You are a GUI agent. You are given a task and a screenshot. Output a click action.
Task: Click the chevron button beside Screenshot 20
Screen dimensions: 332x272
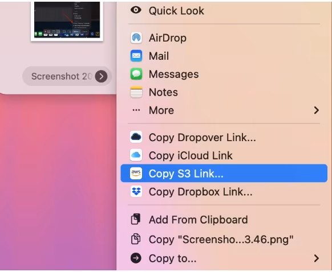point(101,76)
